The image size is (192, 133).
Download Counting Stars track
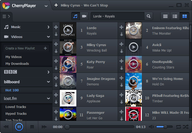tap(121, 68)
